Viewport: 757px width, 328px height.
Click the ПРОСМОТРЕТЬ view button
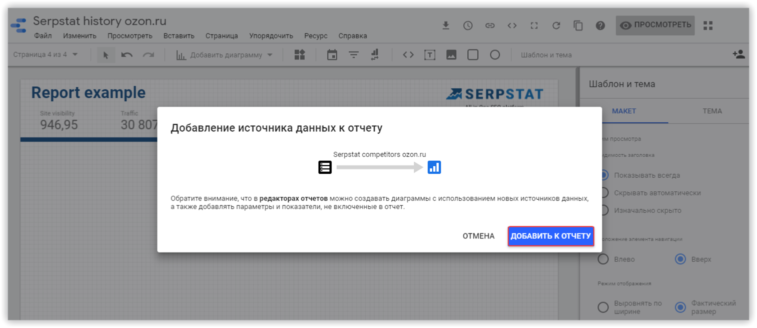coord(655,25)
